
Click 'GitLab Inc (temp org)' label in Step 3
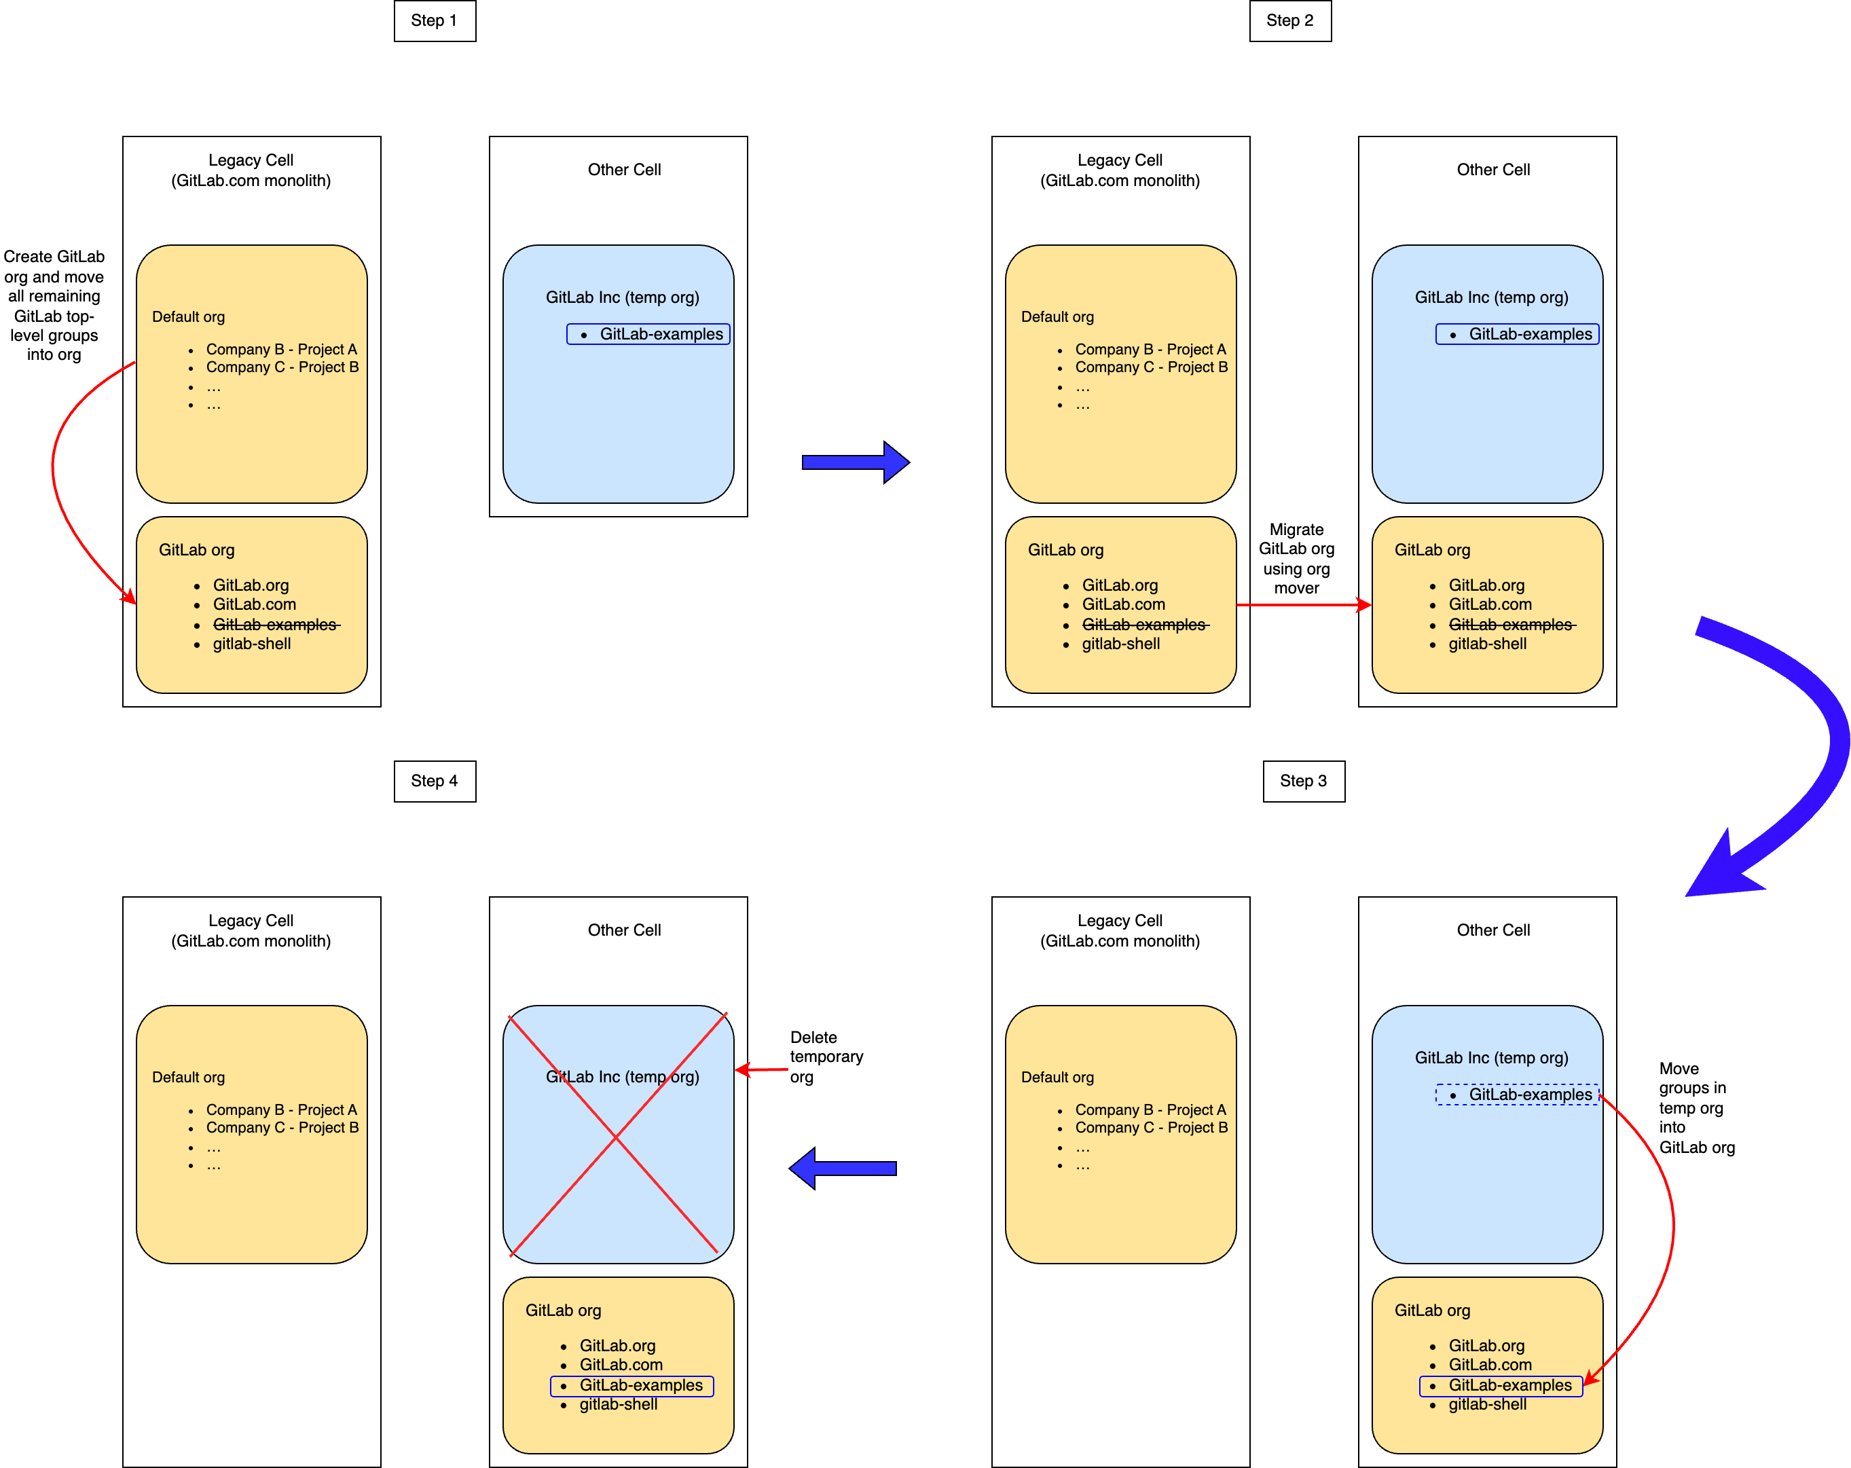(1491, 1058)
